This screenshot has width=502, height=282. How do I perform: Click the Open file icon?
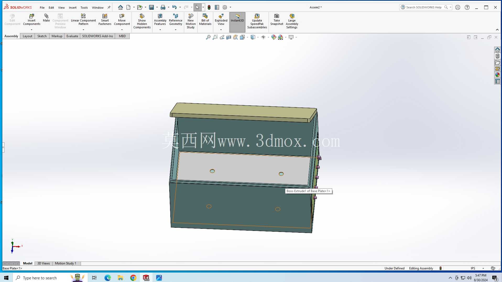[x=140, y=7]
